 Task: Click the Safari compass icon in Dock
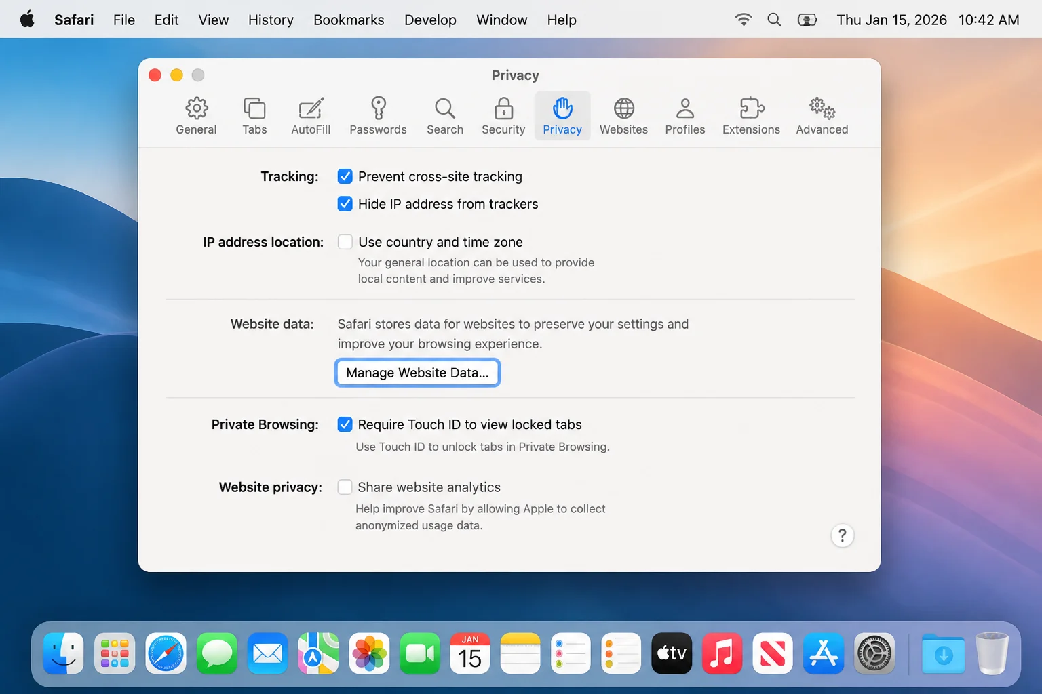(166, 653)
